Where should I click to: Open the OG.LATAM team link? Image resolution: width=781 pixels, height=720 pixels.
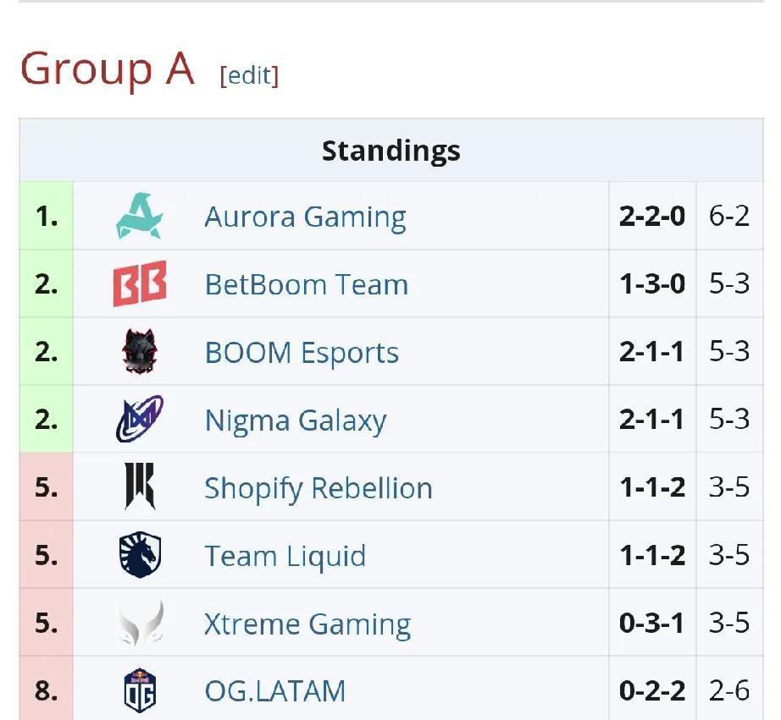[x=274, y=691]
